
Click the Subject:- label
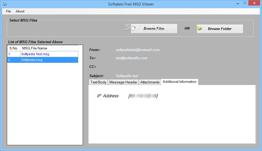pyautogui.click(x=97, y=76)
